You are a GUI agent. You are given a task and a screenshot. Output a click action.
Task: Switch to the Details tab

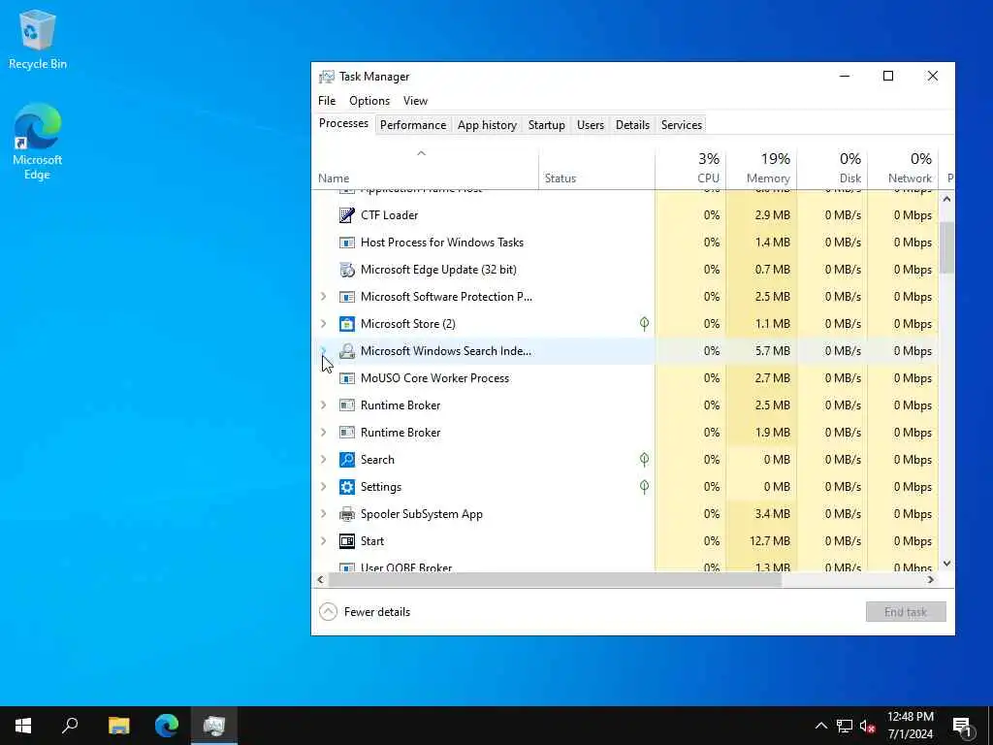(632, 125)
